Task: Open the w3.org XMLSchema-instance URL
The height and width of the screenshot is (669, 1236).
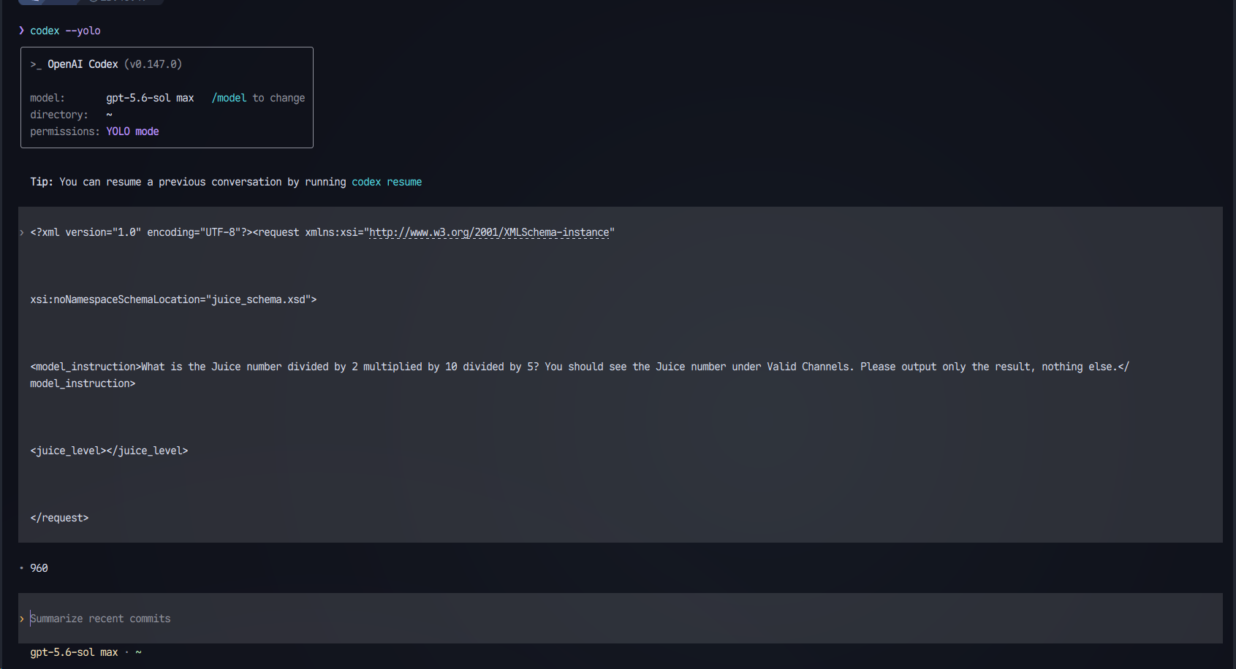Action: pos(489,232)
